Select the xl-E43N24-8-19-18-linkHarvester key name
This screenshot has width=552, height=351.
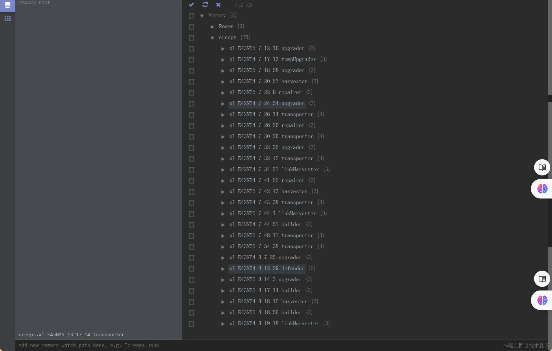(274, 323)
